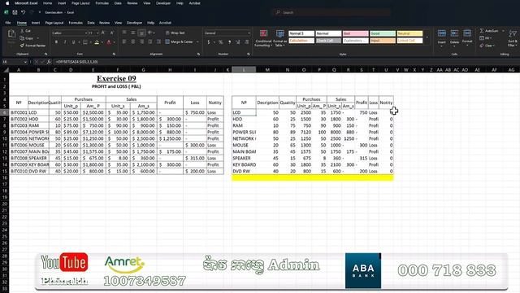Expand the cell styles gallery
The width and height of the screenshot is (520, 293).
click(427, 37)
